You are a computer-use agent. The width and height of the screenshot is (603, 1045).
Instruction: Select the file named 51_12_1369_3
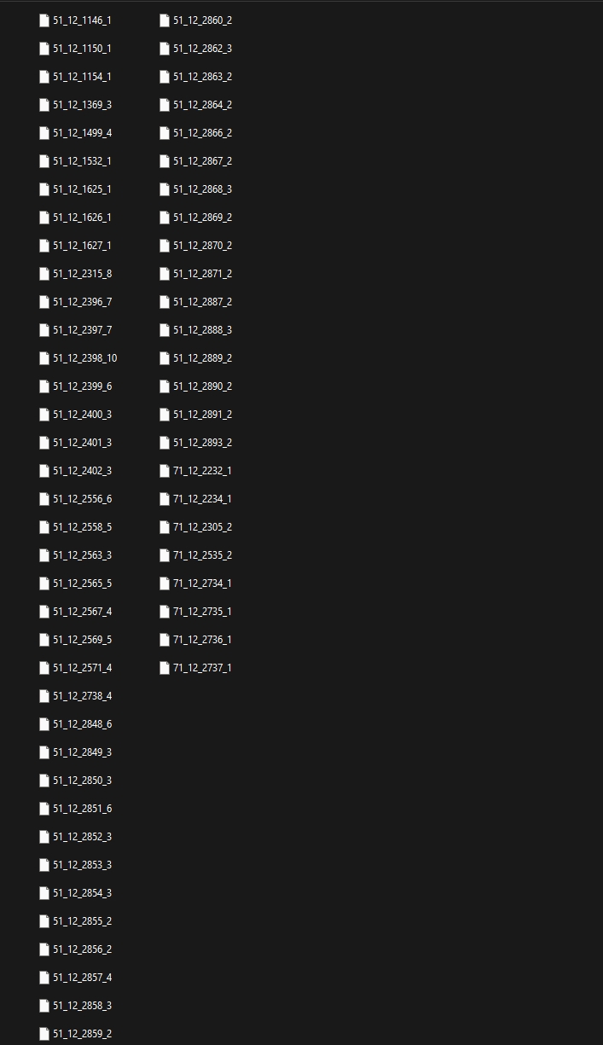[82, 105]
